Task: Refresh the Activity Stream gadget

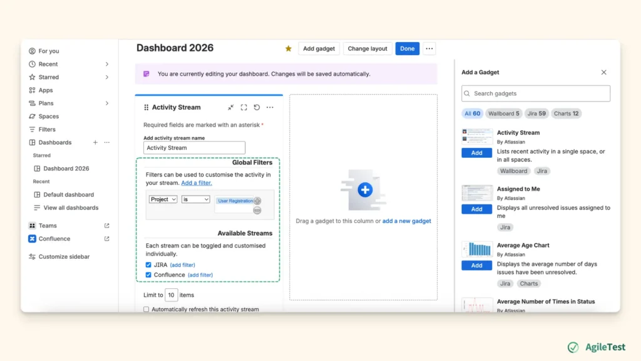Action: pos(257,107)
